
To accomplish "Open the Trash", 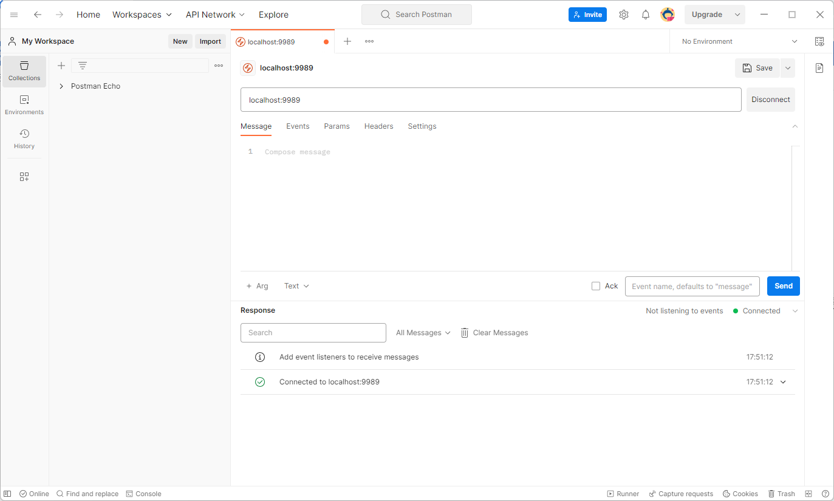I will click(x=781, y=494).
